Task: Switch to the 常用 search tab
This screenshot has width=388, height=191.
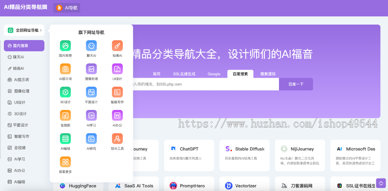Action: [x=156, y=74]
